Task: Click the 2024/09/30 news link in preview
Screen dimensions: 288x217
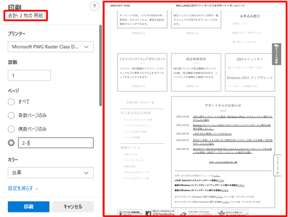Action: click(x=212, y=134)
